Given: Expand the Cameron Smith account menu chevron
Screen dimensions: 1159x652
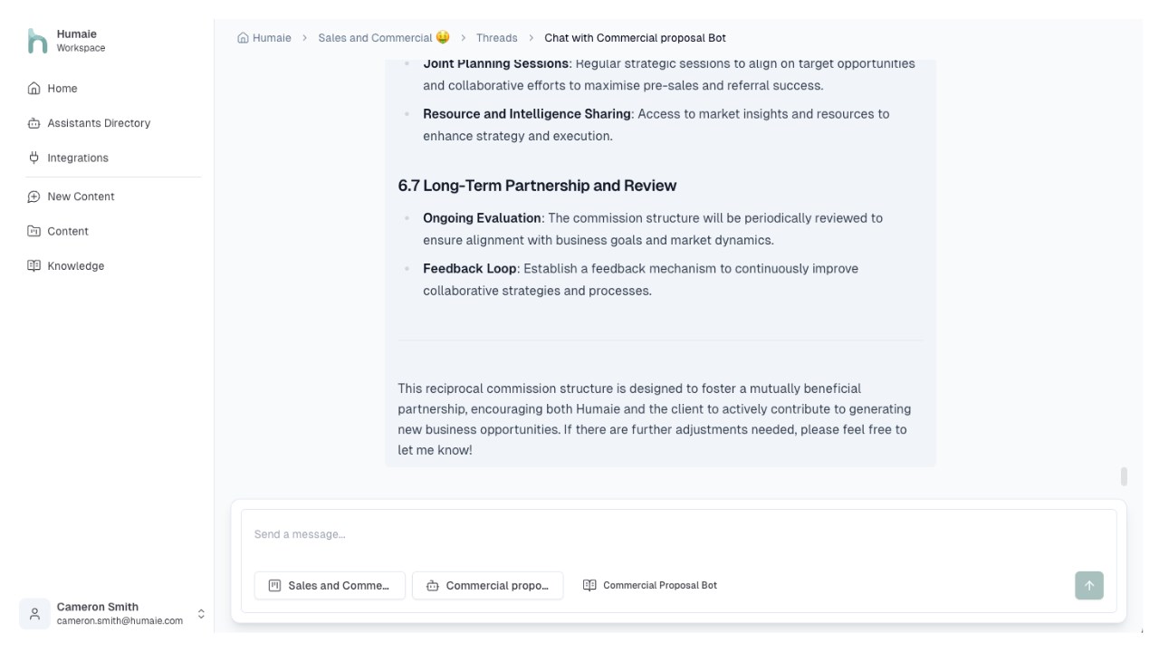Looking at the screenshot, I should [201, 614].
